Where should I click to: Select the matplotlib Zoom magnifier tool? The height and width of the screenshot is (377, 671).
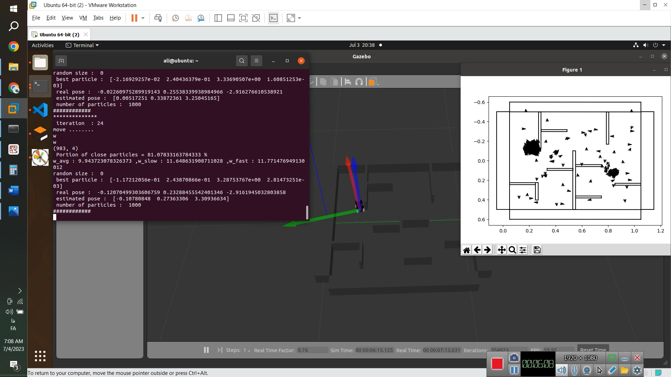tap(512, 250)
